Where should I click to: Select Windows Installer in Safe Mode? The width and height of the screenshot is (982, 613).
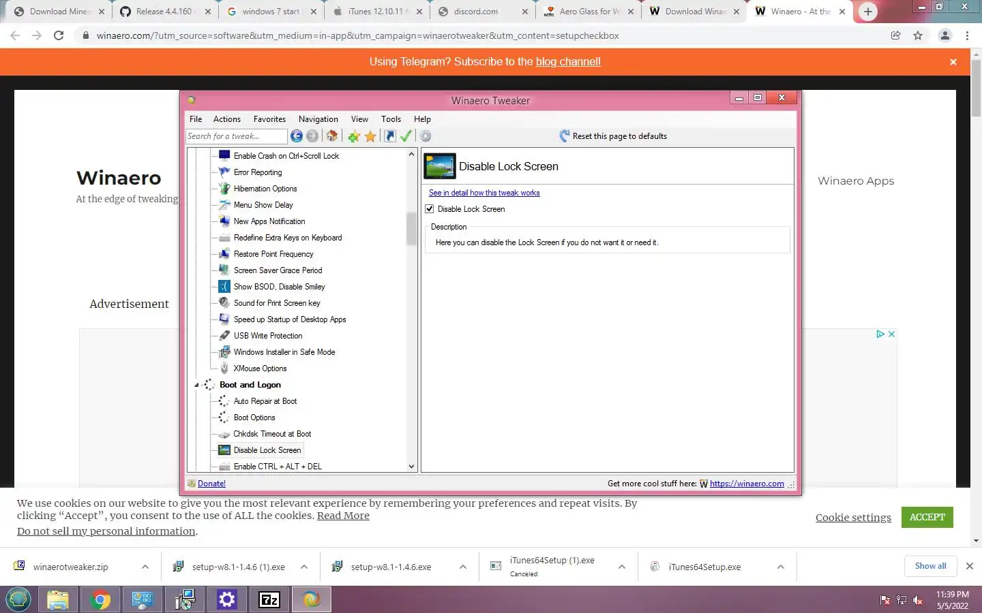[x=284, y=352]
